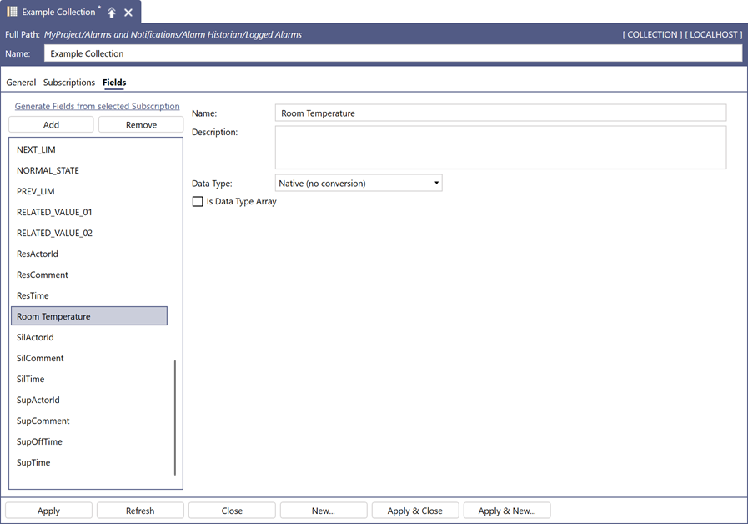Click Generate Fields from selected Subscription link

click(98, 106)
